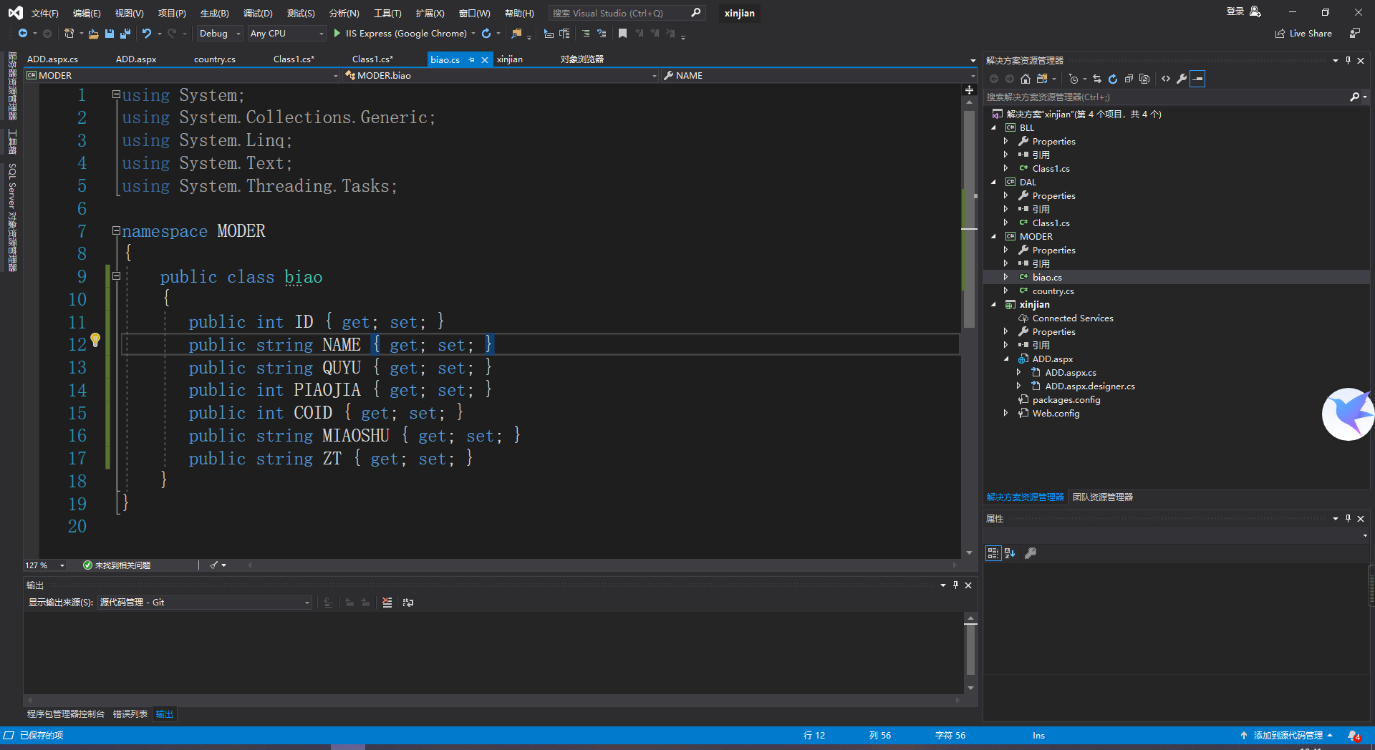Click the Show All Files icon
The image size is (1375, 750).
tap(1144, 79)
